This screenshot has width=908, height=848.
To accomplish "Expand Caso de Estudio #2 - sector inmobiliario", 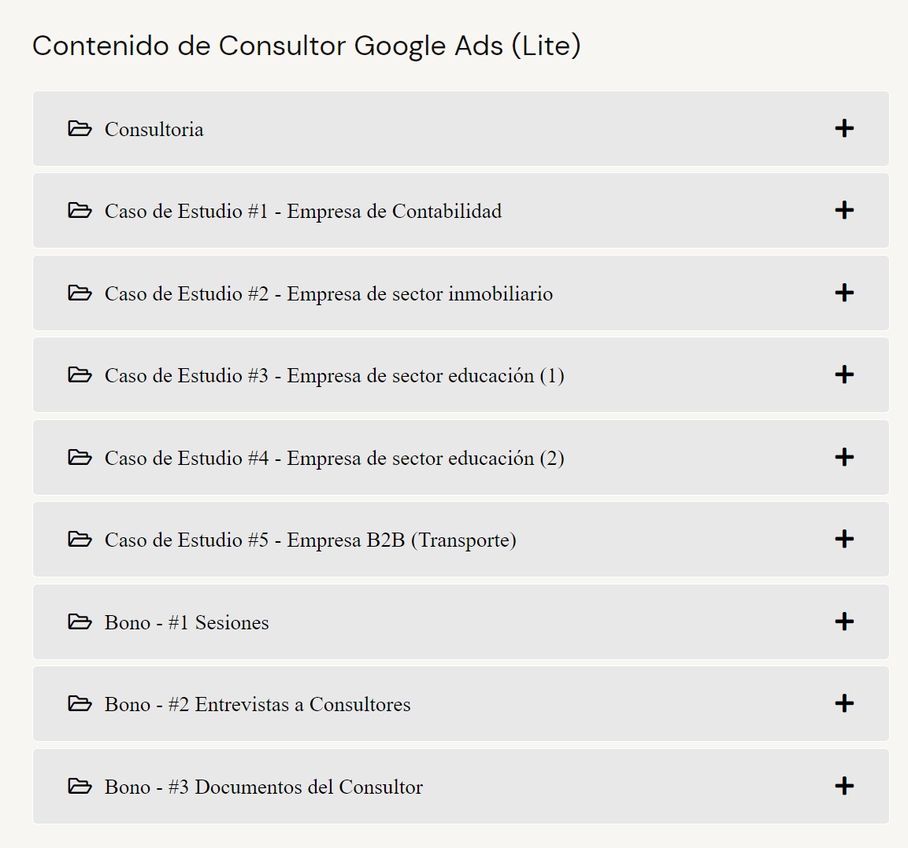I will pos(843,293).
